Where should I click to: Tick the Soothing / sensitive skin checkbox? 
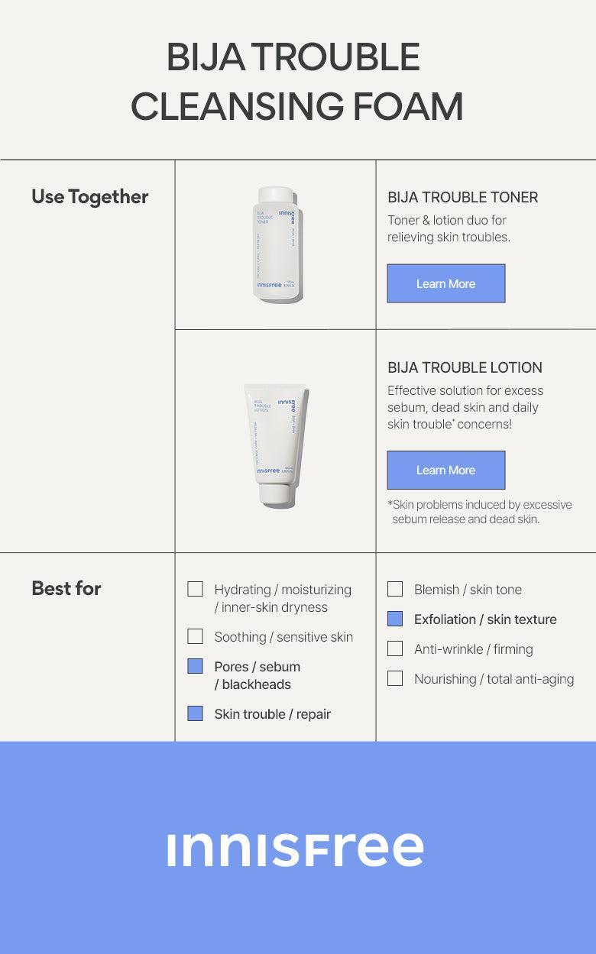pyautogui.click(x=196, y=636)
